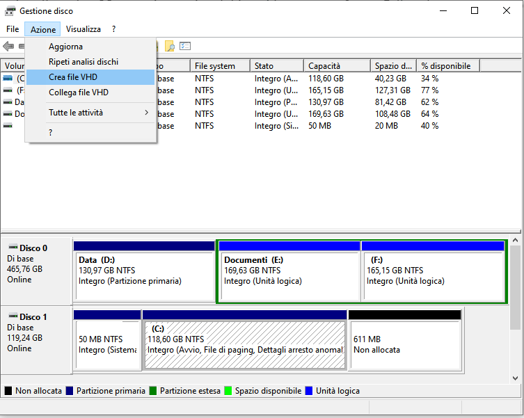
Task: Click the 108,48 GB free space cell
Action: click(x=392, y=114)
